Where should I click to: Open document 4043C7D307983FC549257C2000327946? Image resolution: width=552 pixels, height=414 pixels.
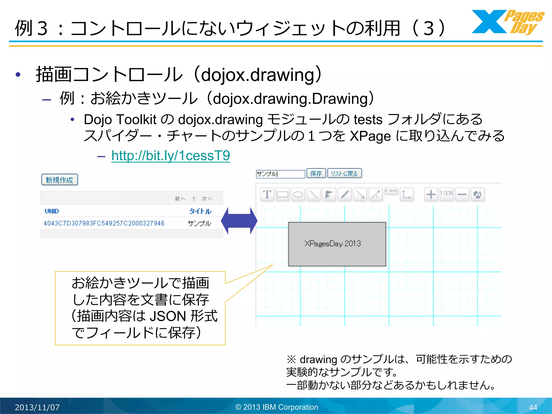[104, 223]
